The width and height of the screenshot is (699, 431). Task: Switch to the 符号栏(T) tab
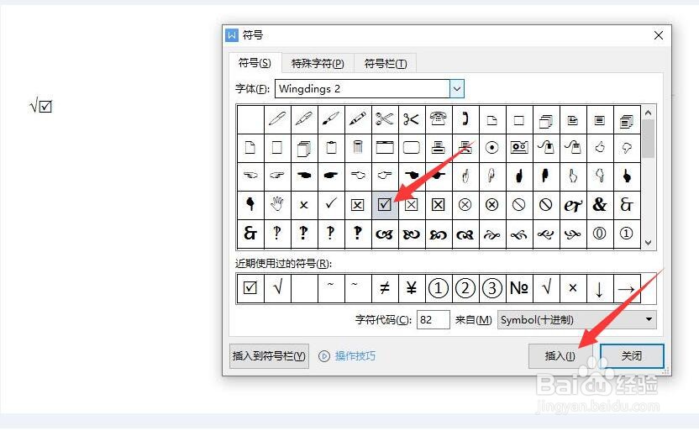pos(386,63)
